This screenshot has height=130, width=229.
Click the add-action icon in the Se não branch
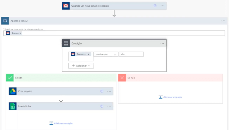pyautogui.click(x=160, y=97)
